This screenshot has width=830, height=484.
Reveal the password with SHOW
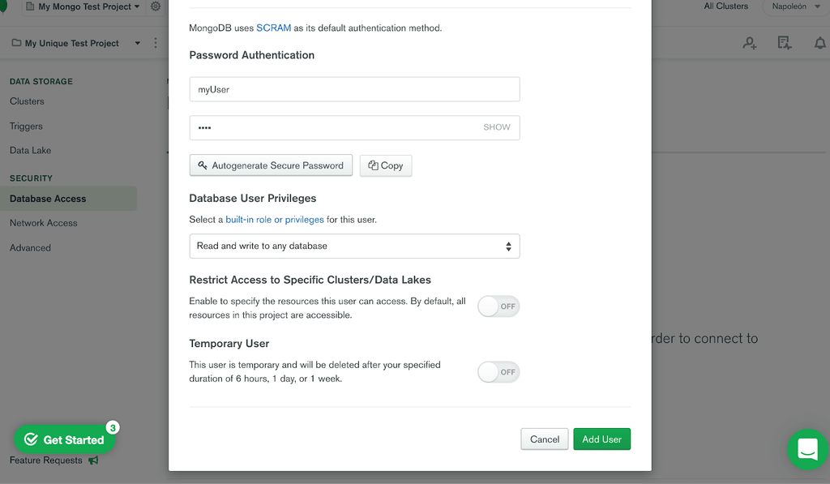coord(498,127)
